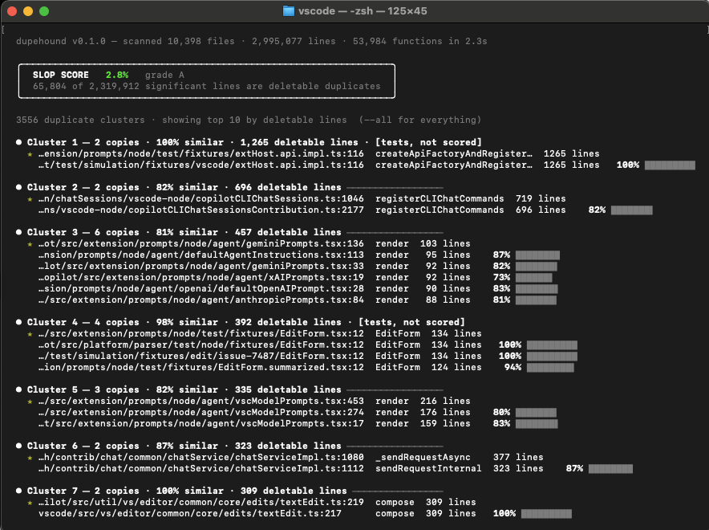Click the bullet dot of Cluster 1
The width and height of the screenshot is (709, 530).
pyautogui.click(x=18, y=142)
